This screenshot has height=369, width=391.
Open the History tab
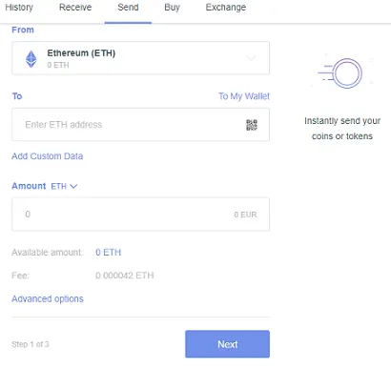[19, 8]
